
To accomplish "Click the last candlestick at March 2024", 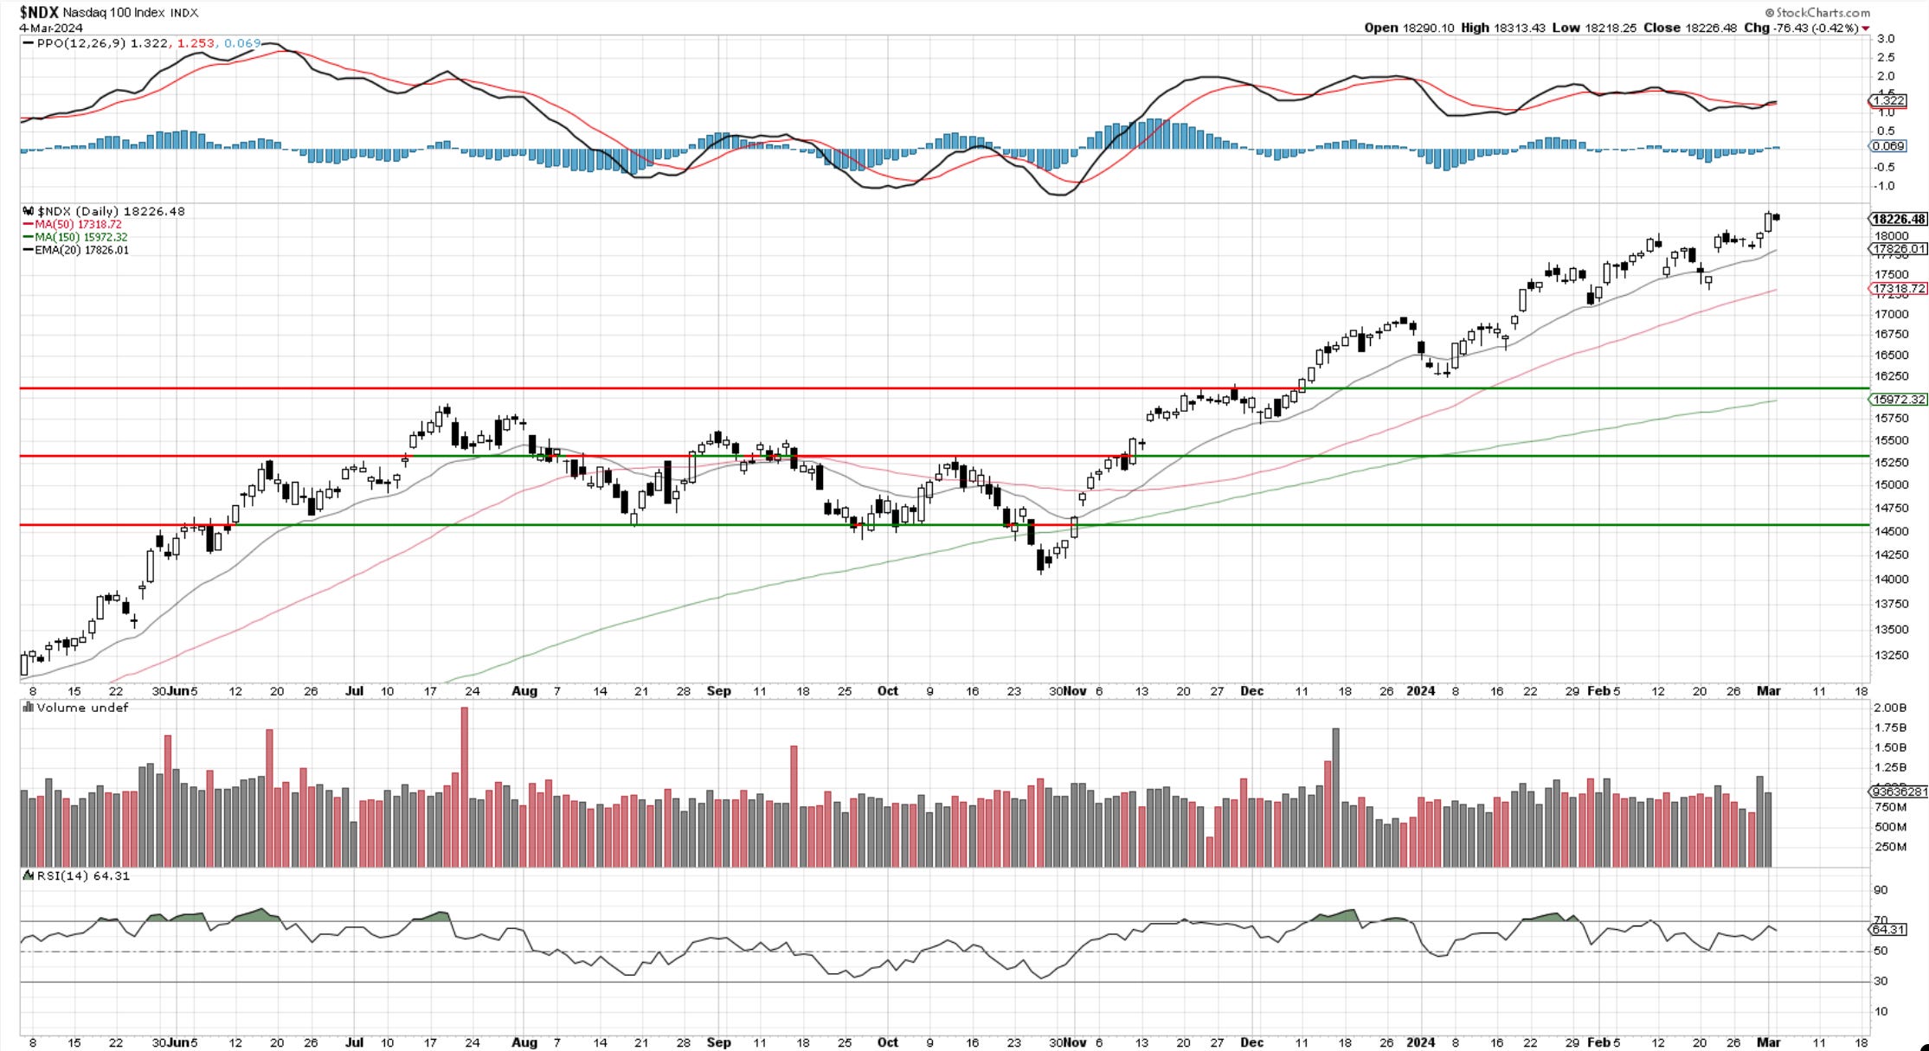I will 1776,217.
